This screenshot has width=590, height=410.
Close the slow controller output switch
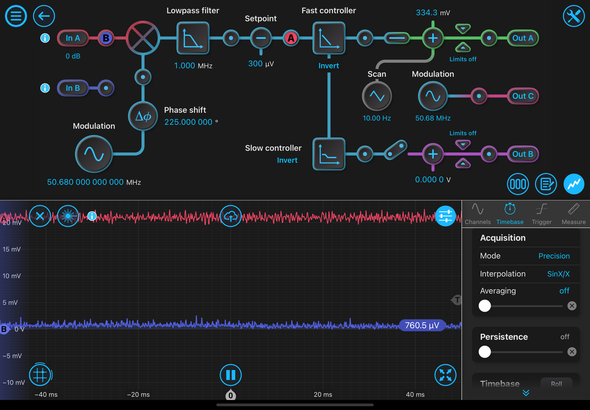tap(396, 150)
